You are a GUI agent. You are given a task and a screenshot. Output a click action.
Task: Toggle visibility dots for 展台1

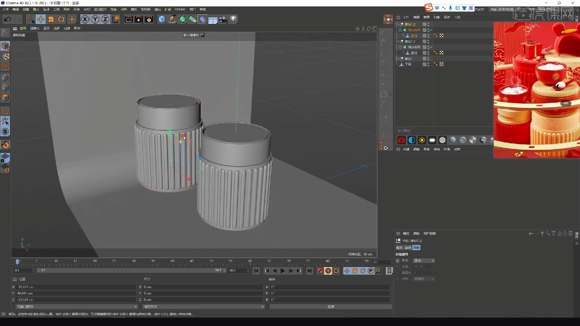pyautogui.click(x=428, y=59)
